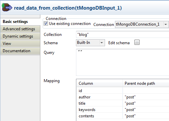The width and height of the screenshot is (169, 121).
Task: Select the keywords column cell
Action: click(x=100, y=110)
